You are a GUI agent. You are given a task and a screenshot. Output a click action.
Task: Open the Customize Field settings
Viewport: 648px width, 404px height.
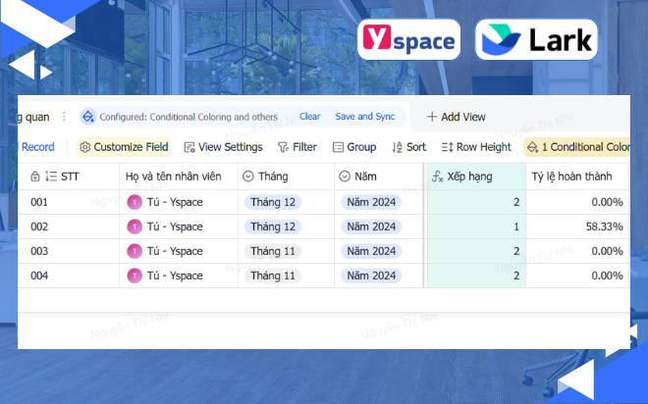pos(124,147)
